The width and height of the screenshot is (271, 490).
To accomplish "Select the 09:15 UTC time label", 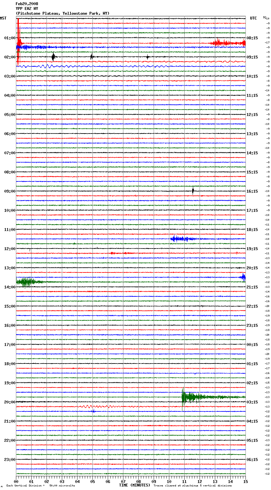I will (x=252, y=57).
